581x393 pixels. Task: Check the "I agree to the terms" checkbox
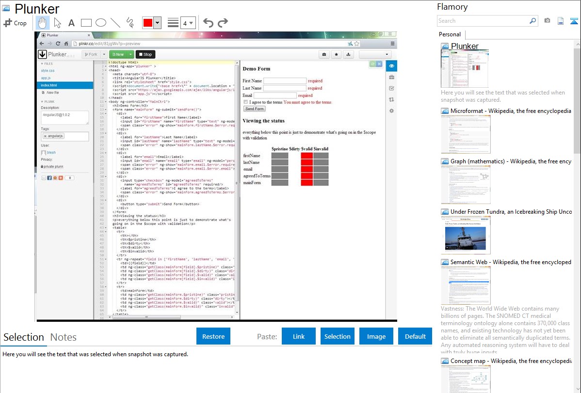tap(246, 102)
